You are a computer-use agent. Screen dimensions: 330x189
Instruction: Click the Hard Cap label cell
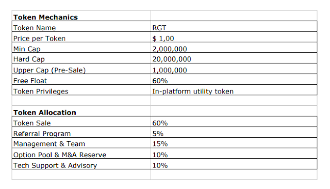81,58
